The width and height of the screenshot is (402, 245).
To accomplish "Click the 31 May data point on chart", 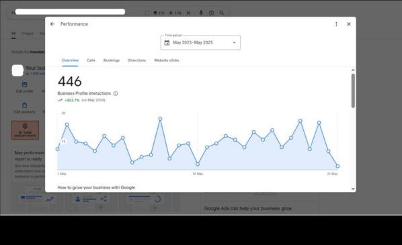I will pyautogui.click(x=337, y=166).
